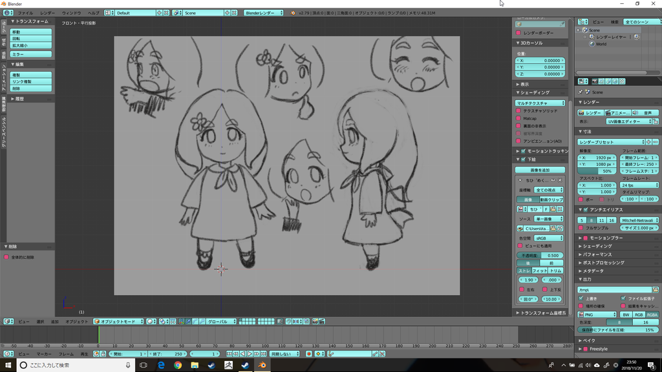Open the ファイル menu
The image size is (662, 372).
(x=25, y=13)
